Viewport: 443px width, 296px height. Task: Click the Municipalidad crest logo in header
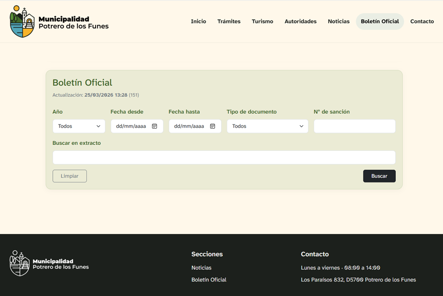(22, 22)
